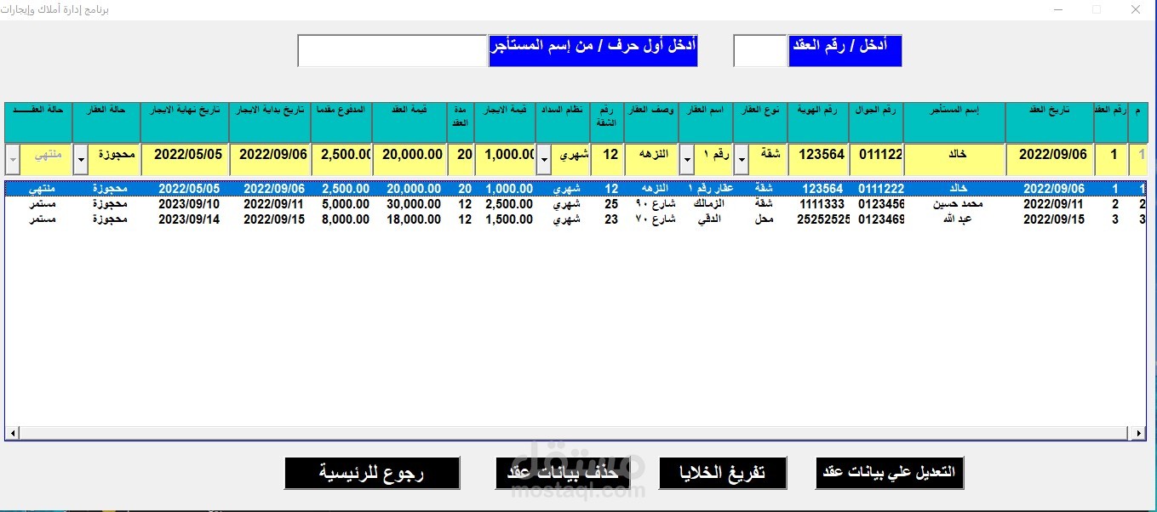The image size is (1157, 512).
Task: Click the 2022/09/11 start date cell in list
Action: tap(275, 204)
